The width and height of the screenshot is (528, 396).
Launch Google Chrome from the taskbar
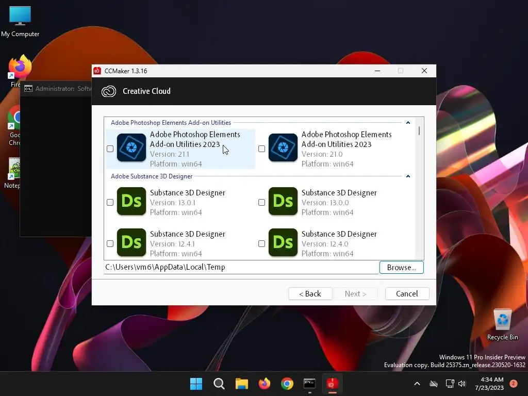point(287,384)
